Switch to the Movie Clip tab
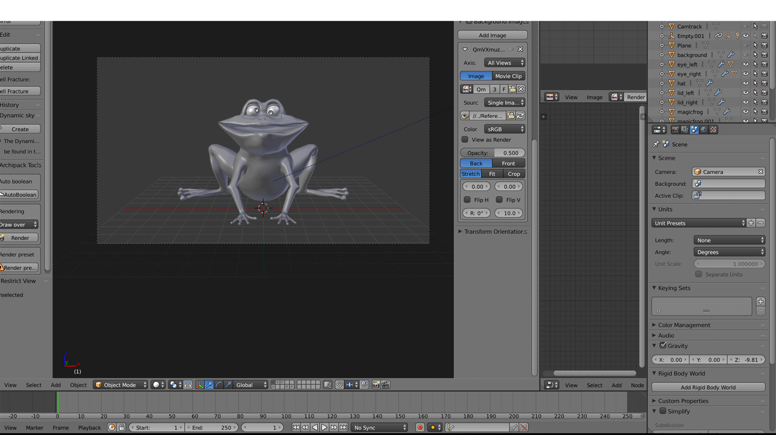The image size is (776, 435). tap(508, 76)
